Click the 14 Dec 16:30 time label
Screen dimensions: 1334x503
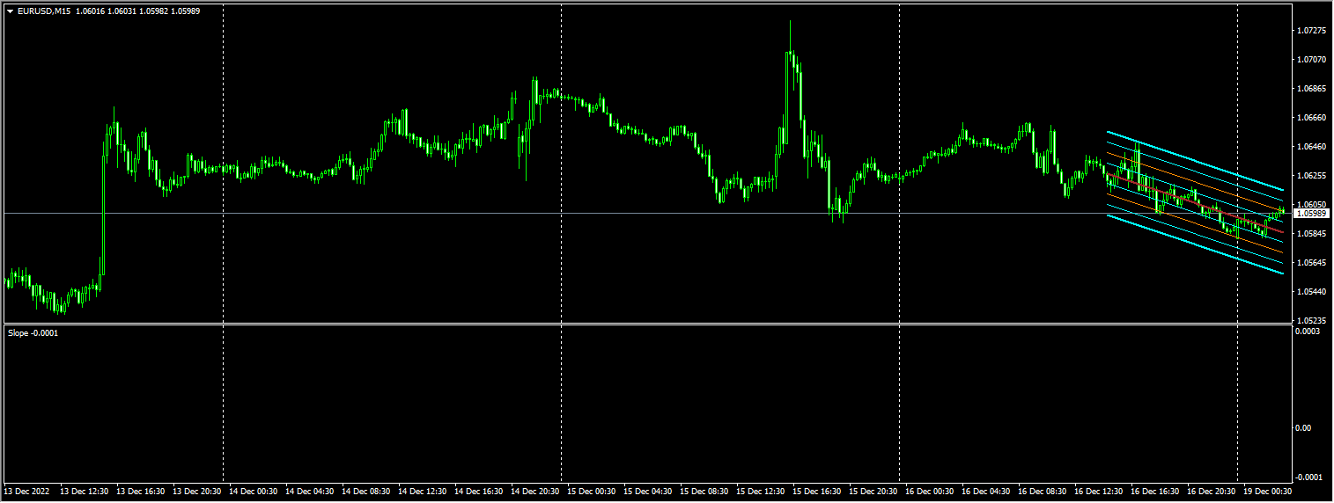point(479,492)
